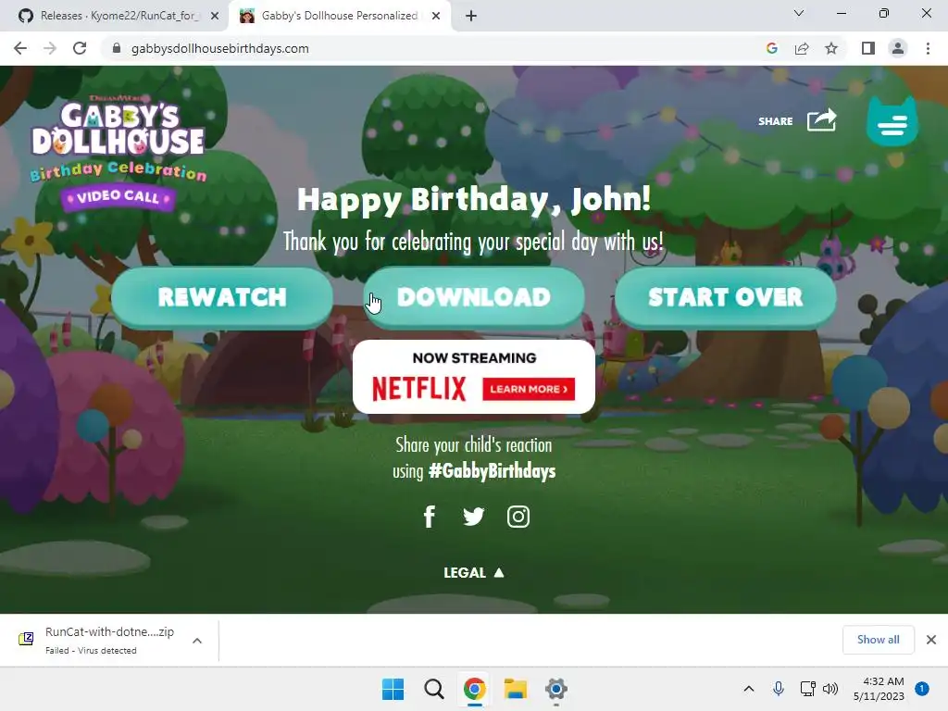Image resolution: width=948 pixels, height=711 pixels.
Task: View site info via padlock icon
Action: point(117,48)
